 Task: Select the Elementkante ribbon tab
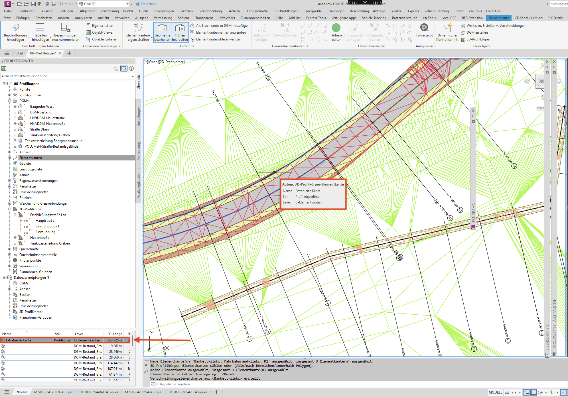[498, 18]
